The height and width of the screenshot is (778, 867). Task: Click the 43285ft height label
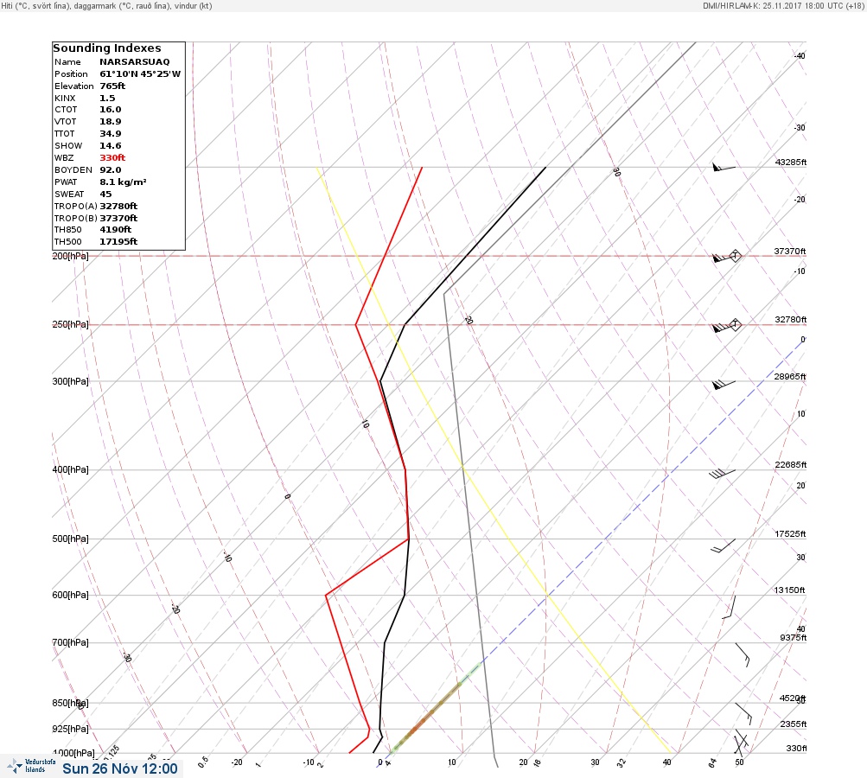click(791, 162)
